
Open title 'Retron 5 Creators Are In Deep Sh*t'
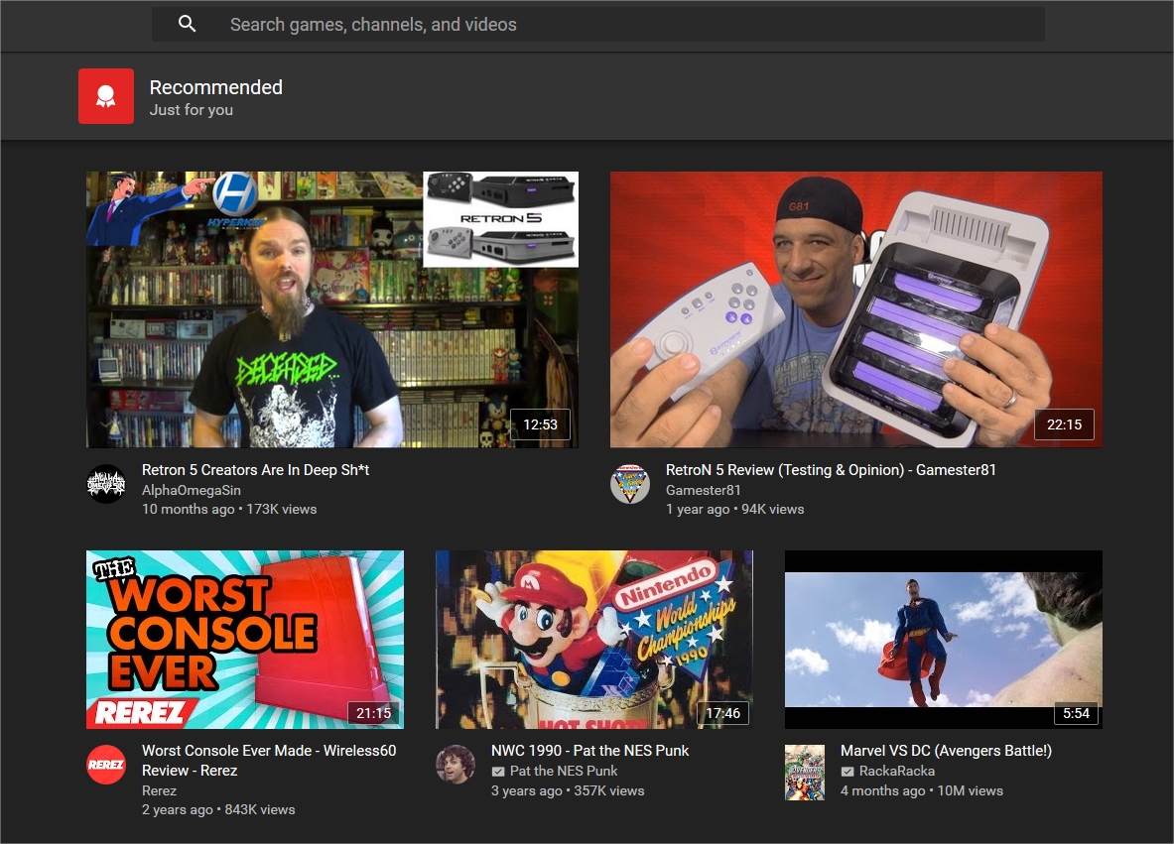255,470
